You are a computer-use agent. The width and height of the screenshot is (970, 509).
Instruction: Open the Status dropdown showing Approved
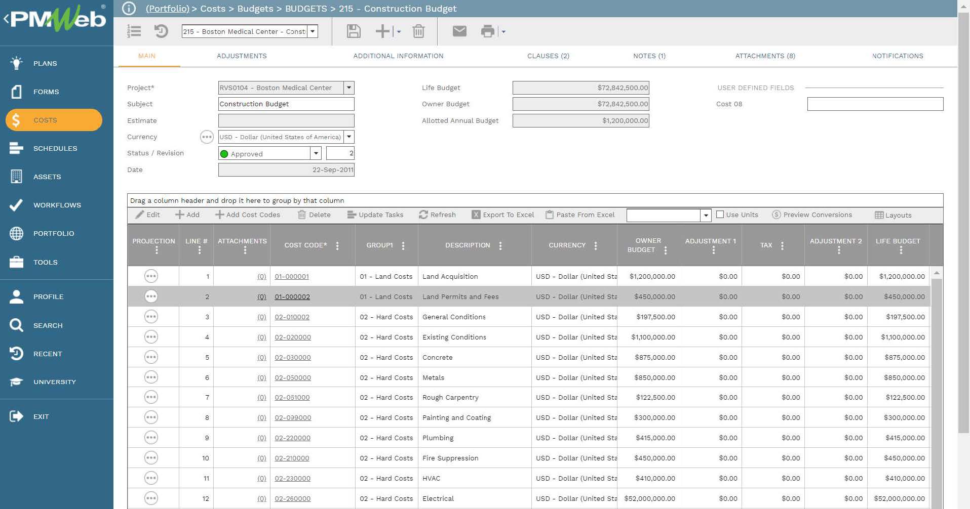coord(316,153)
